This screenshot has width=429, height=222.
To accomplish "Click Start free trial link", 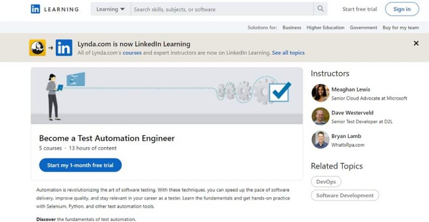I will pyautogui.click(x=359, y=9).
